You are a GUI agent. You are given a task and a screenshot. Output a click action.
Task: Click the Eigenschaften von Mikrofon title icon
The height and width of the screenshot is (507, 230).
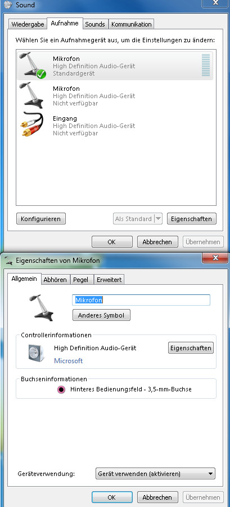8,260
